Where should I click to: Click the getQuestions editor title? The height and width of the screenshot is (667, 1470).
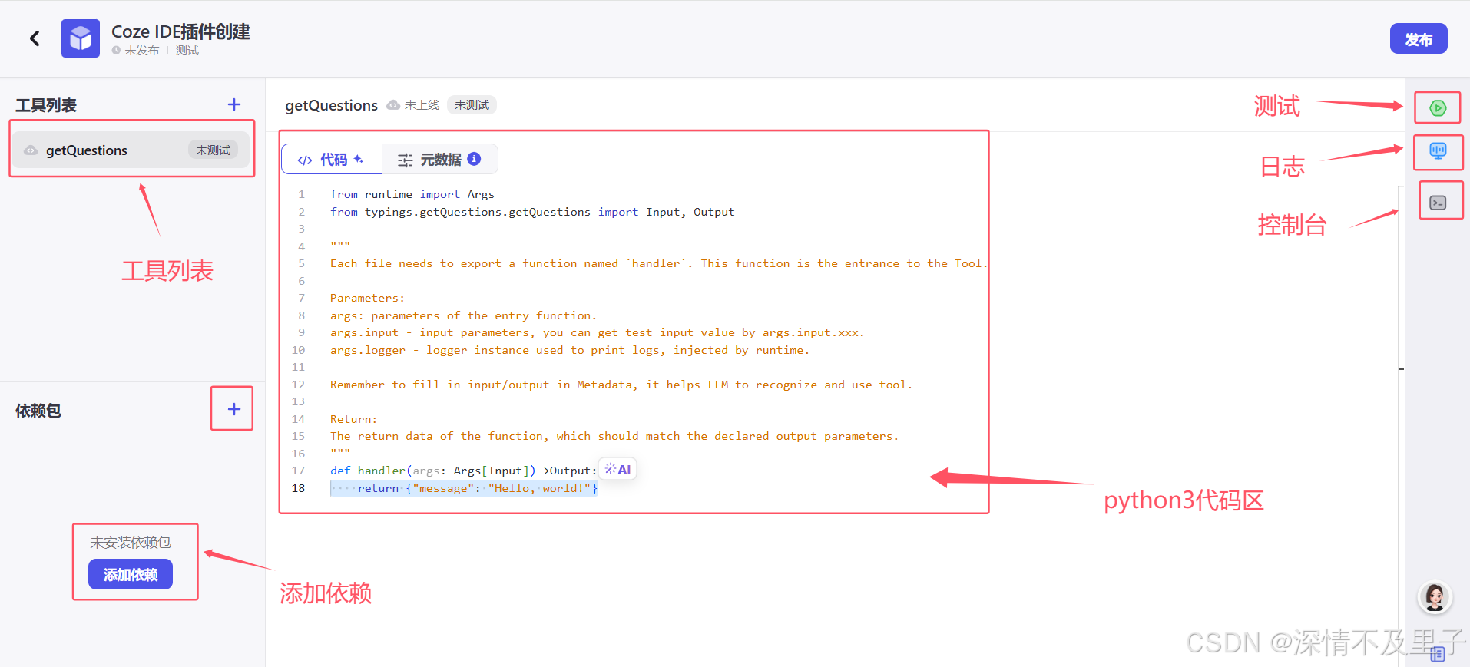click(331, 105)
